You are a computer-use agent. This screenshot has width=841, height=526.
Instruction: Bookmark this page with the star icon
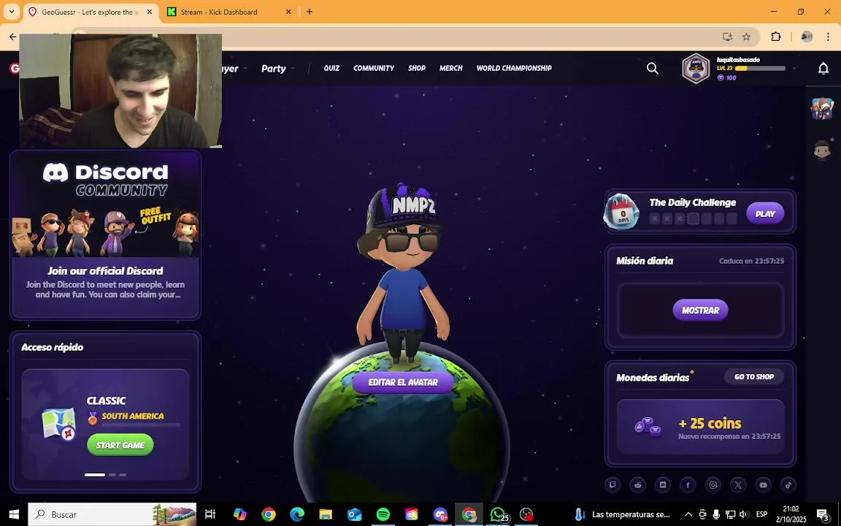746,37
